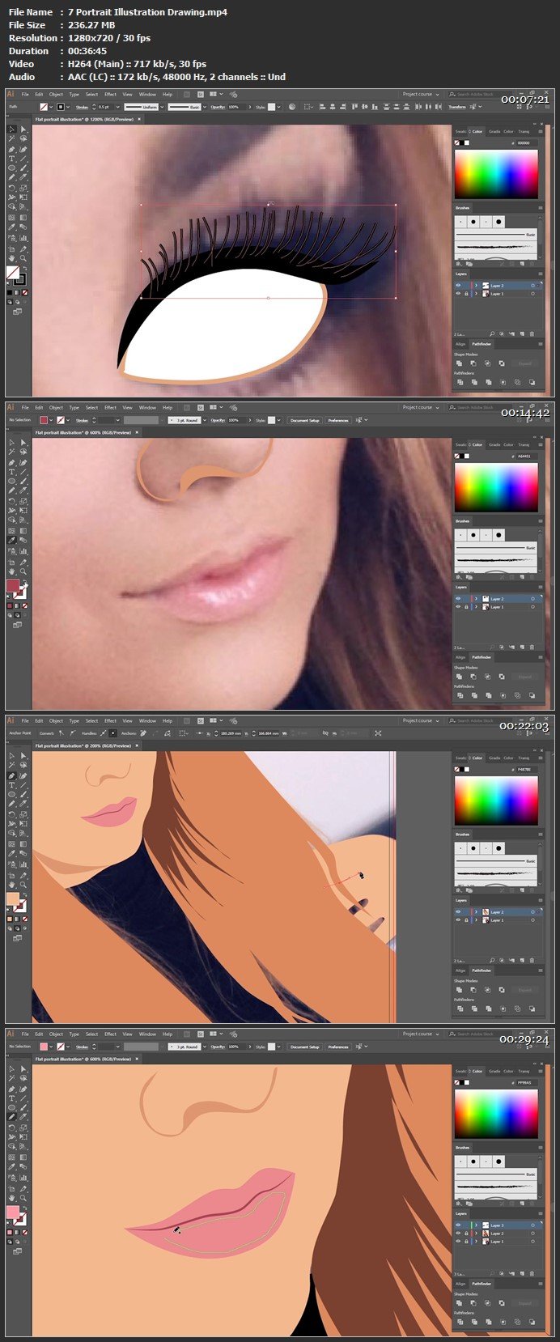Select the Zoom tool in the 00:07:21 frame

tap(23, 258)
